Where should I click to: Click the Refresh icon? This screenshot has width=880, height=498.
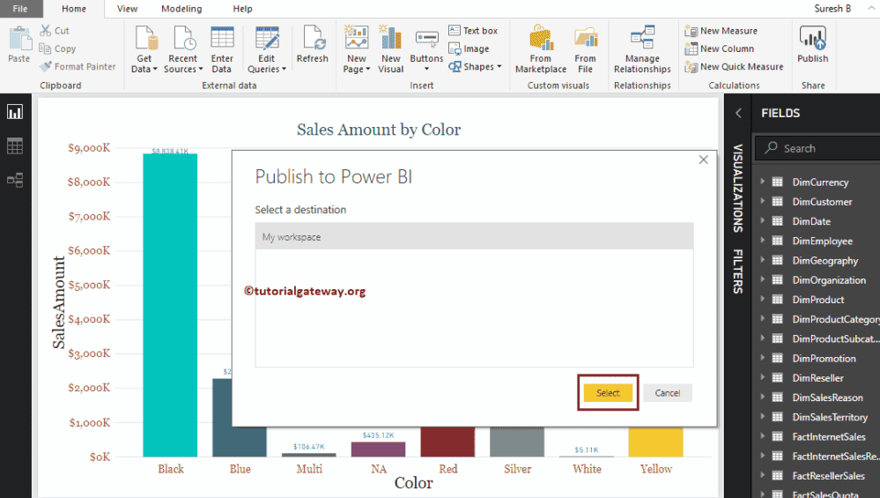point(313,38)
